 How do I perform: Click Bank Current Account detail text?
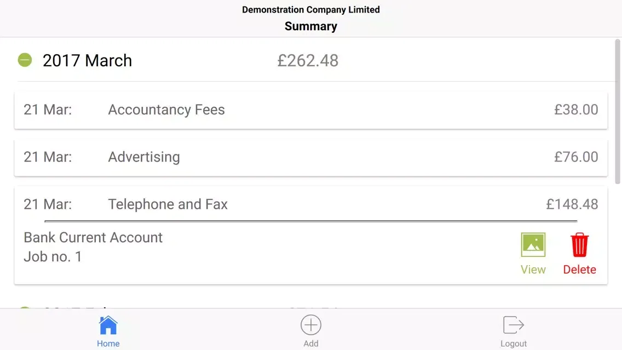coord(93,237)
